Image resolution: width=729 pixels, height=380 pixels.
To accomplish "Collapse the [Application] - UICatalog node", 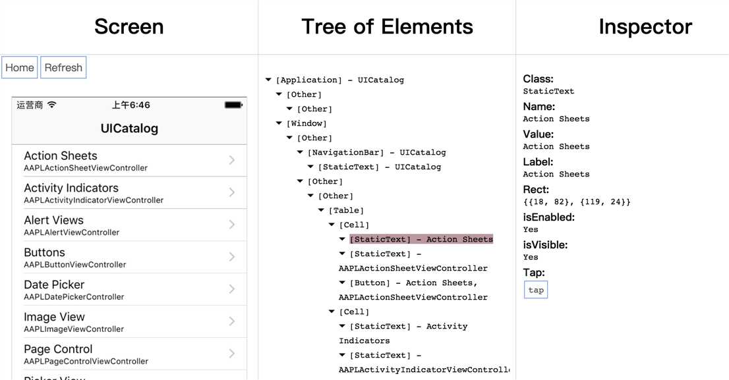I will click(268, 80).
